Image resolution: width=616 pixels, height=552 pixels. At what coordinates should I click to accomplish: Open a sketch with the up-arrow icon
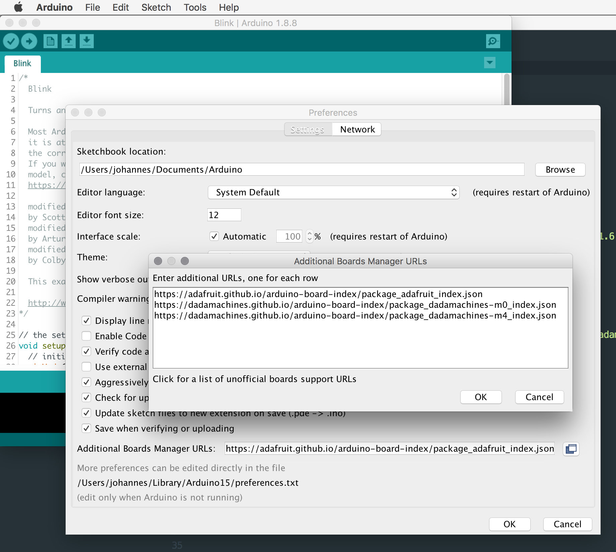69,41
